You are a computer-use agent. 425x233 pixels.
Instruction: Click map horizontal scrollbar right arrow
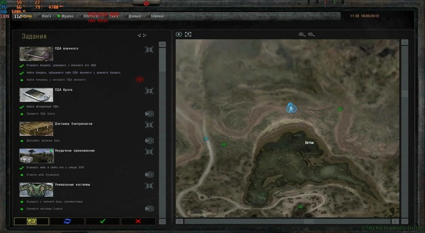coord(395,221)
